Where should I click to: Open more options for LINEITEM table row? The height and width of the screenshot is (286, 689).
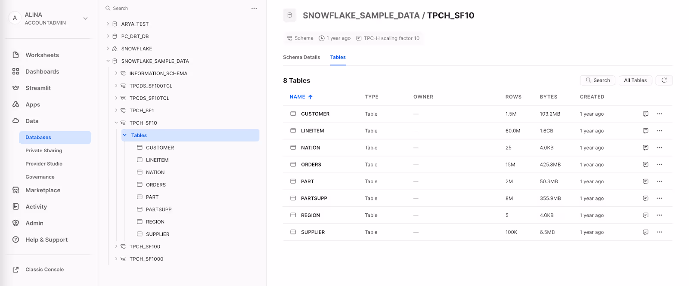pyautogui.click(x=659, y=131)
